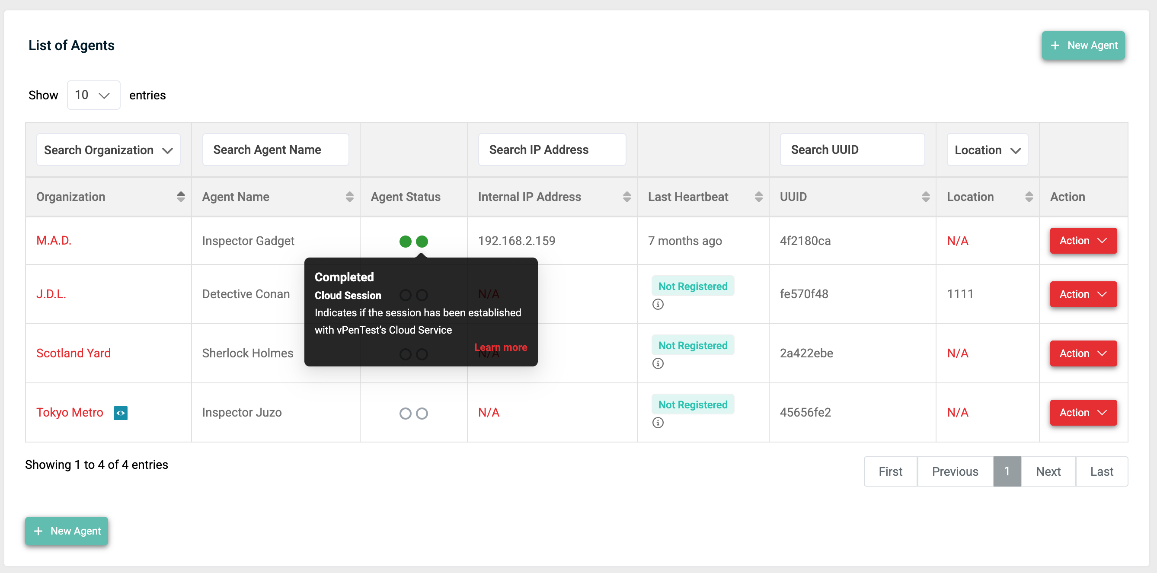This screenshot has width=1157, height=573.
Task: Open Action menu for M.A.D. row
Action: click(x=1083, y=241)
